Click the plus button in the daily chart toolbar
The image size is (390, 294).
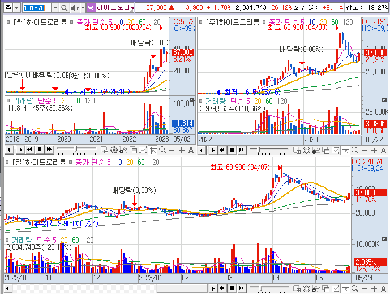coord(374,289)
